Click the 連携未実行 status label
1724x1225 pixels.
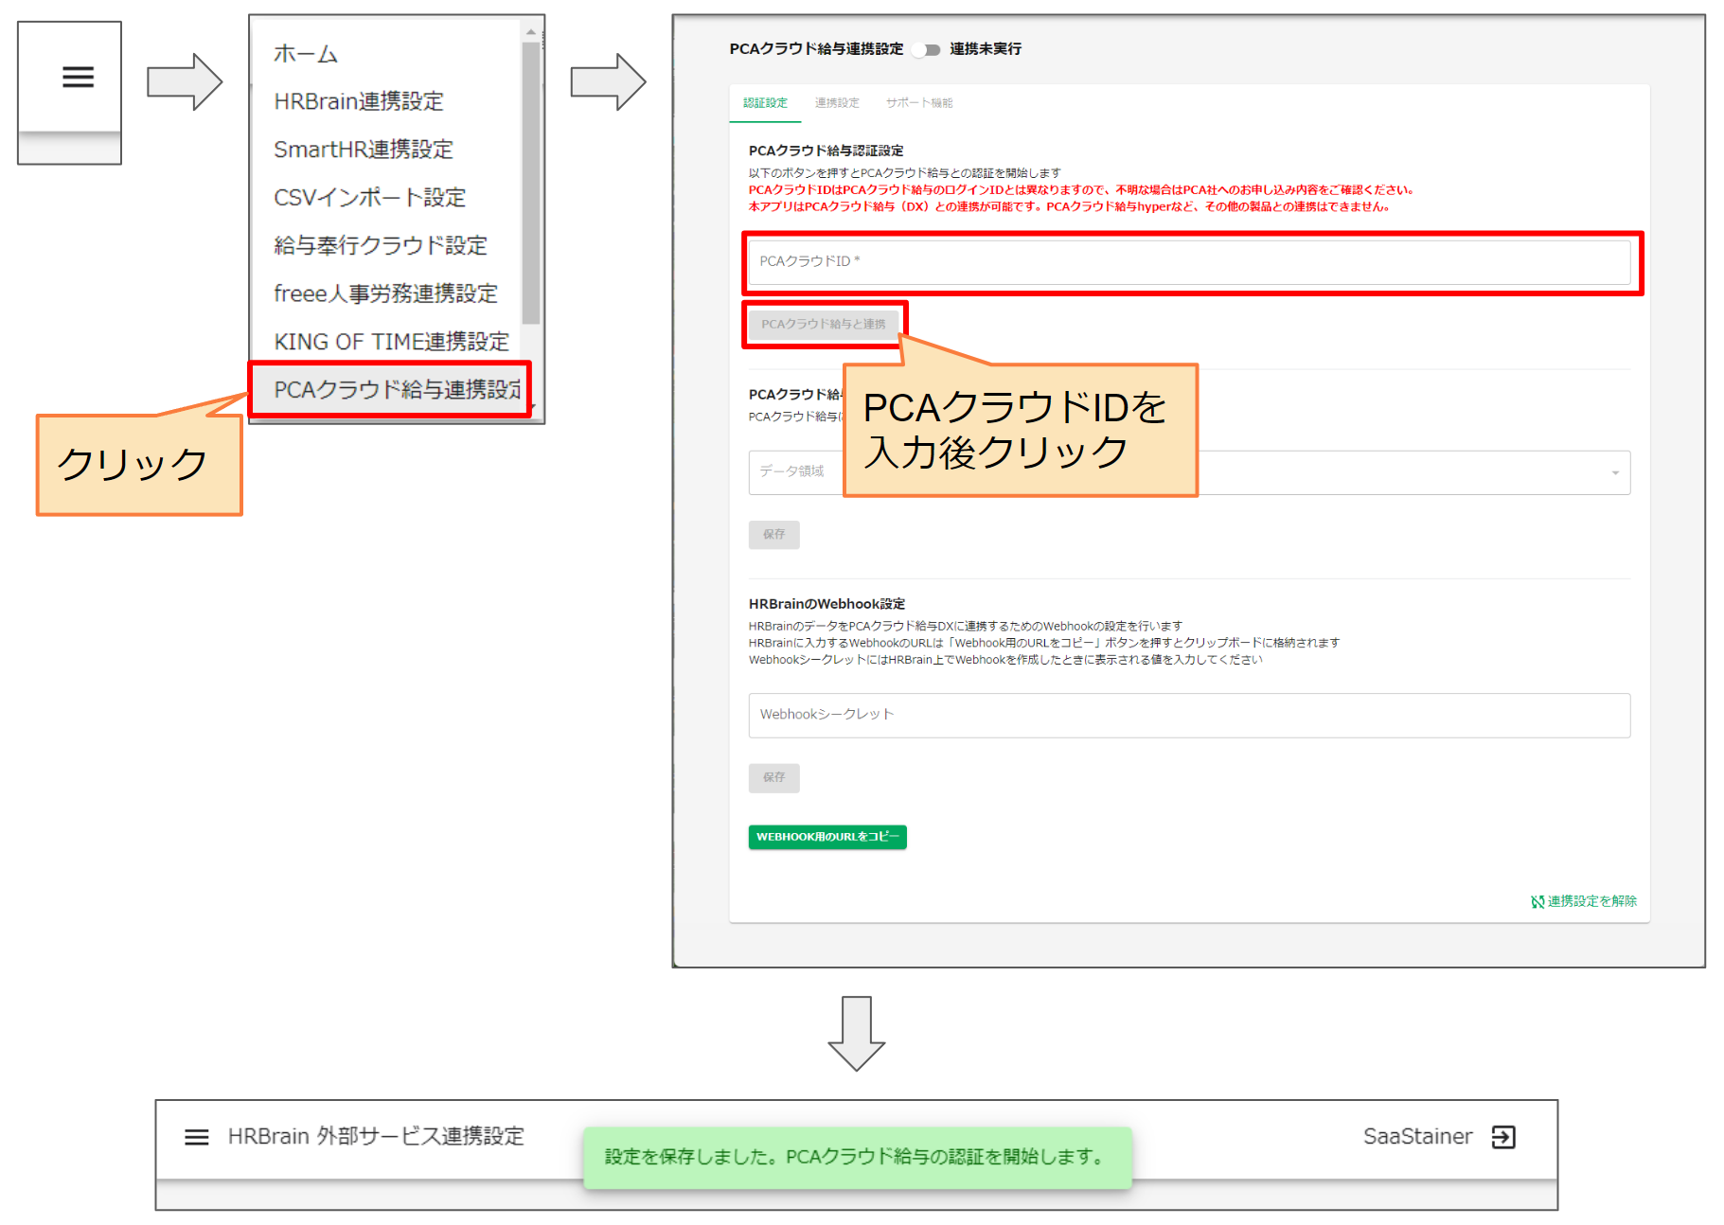coord(986,49)
